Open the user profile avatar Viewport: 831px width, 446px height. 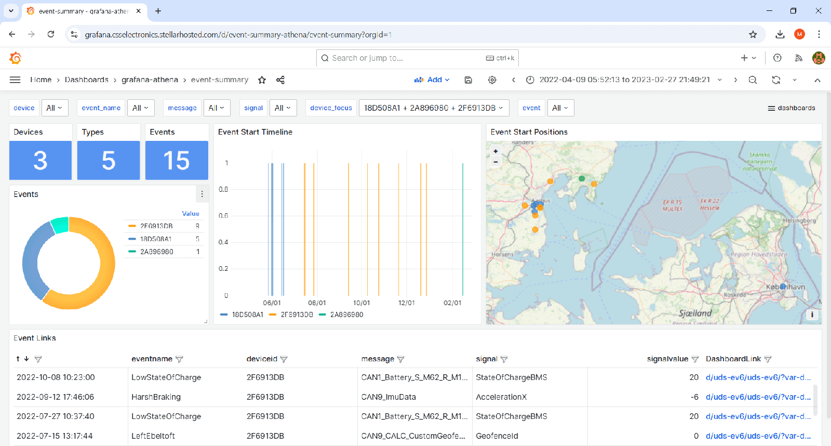pyautogui.click(x=819, y=58)
